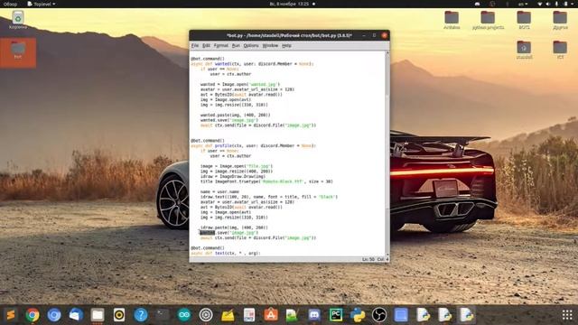This screenshot has height=325, width=578.
Task: Launch Sublime Text from the dock
Action: point(11,315)
